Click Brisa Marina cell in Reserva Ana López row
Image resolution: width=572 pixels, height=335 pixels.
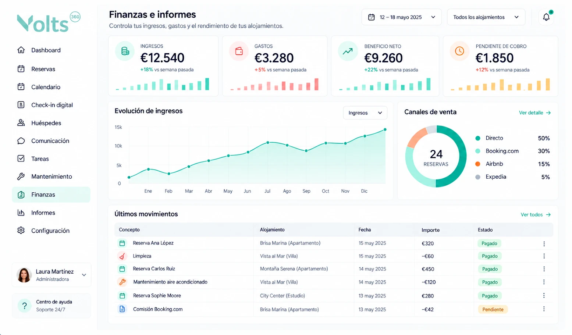pos(290,243)
